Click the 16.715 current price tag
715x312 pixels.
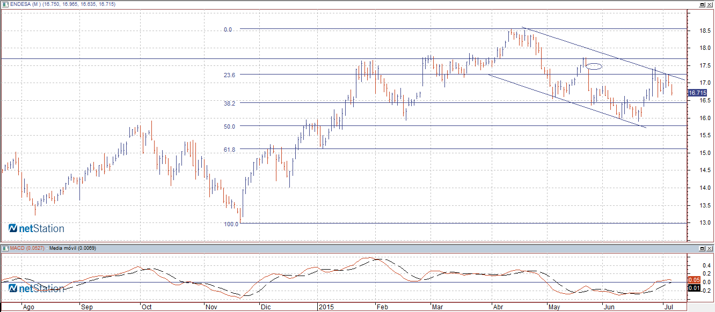click(x=697, y=93)
